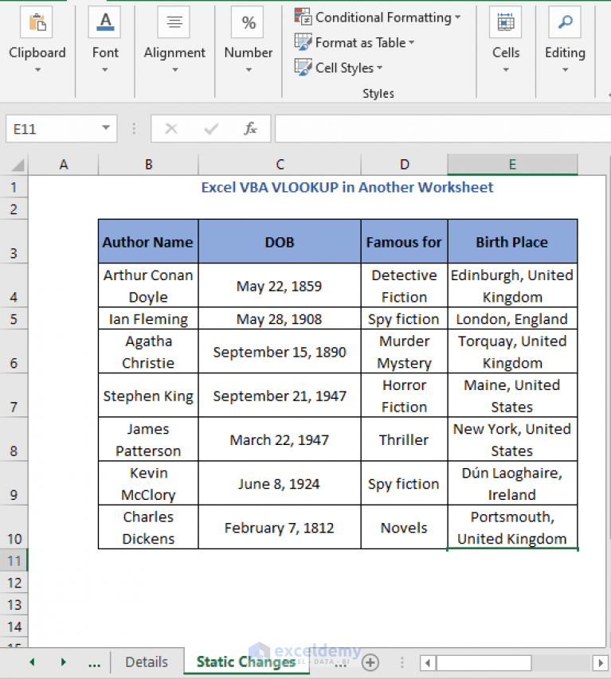Click the Conditional Formatting icon
This screenshot has height=679, width=611.
[x=303, y=17]
